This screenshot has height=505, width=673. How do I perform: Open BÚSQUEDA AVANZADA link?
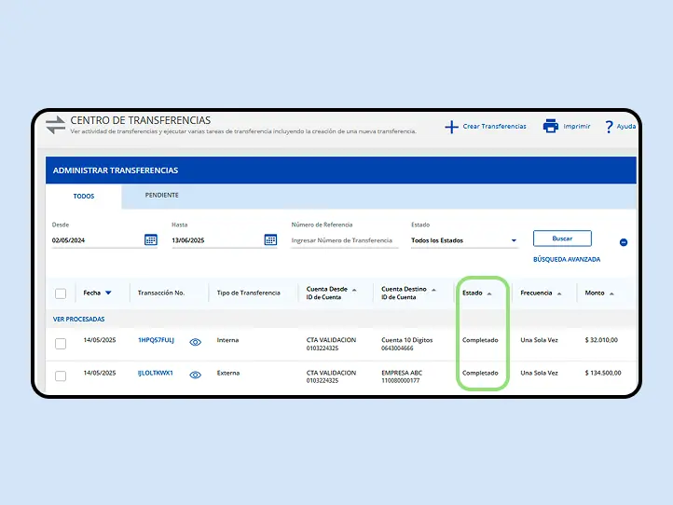tap(567, 260)
